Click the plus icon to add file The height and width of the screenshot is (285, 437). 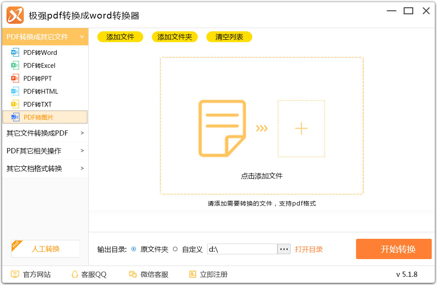pyautogui.click(x=301, y=129)
